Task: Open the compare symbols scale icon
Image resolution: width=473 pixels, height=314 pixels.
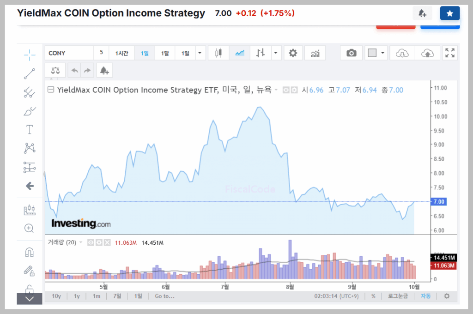Action: point(56,71)
